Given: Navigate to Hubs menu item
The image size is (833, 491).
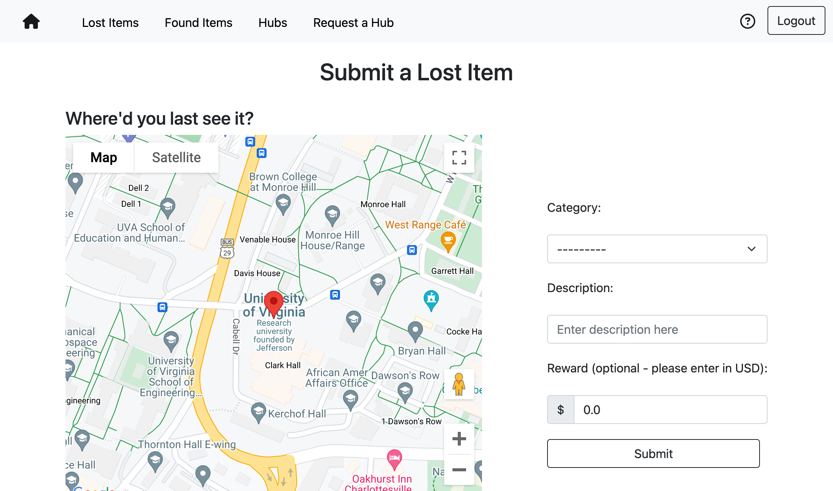Looking at the screenshot, I should coord(273,22).
